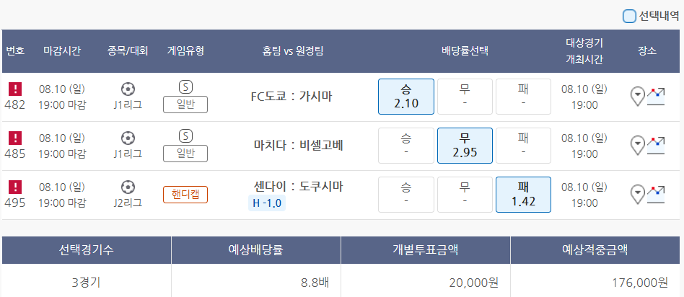Deselect 패 1.42 for 센다이 vs 도쿠시마
The image size is (684, 297).
523,194
